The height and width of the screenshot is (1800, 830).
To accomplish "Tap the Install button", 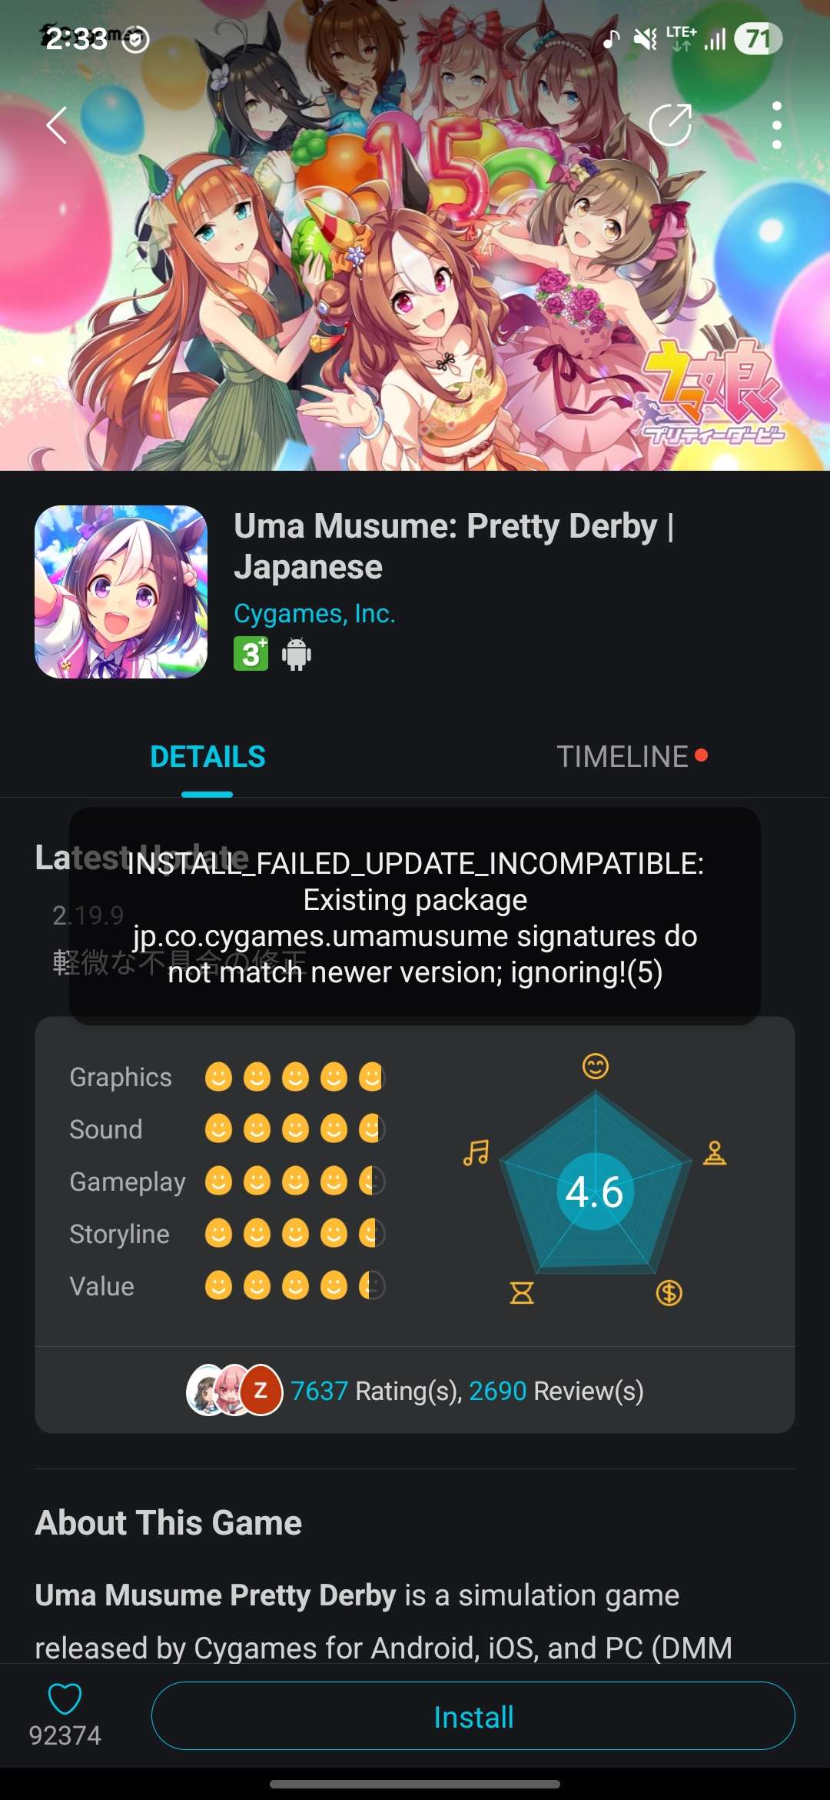I will [x=473, y=1716].
